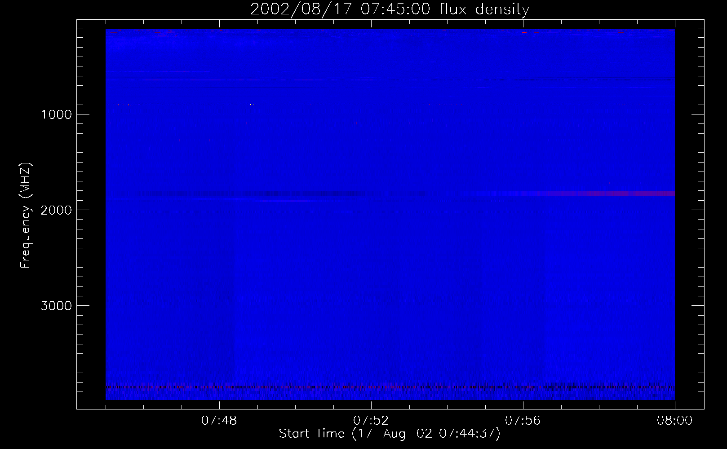Click the "Start Time (17-Aug-02 07:44:37)" axis label
727x449 pixels.
click(390, 434)
